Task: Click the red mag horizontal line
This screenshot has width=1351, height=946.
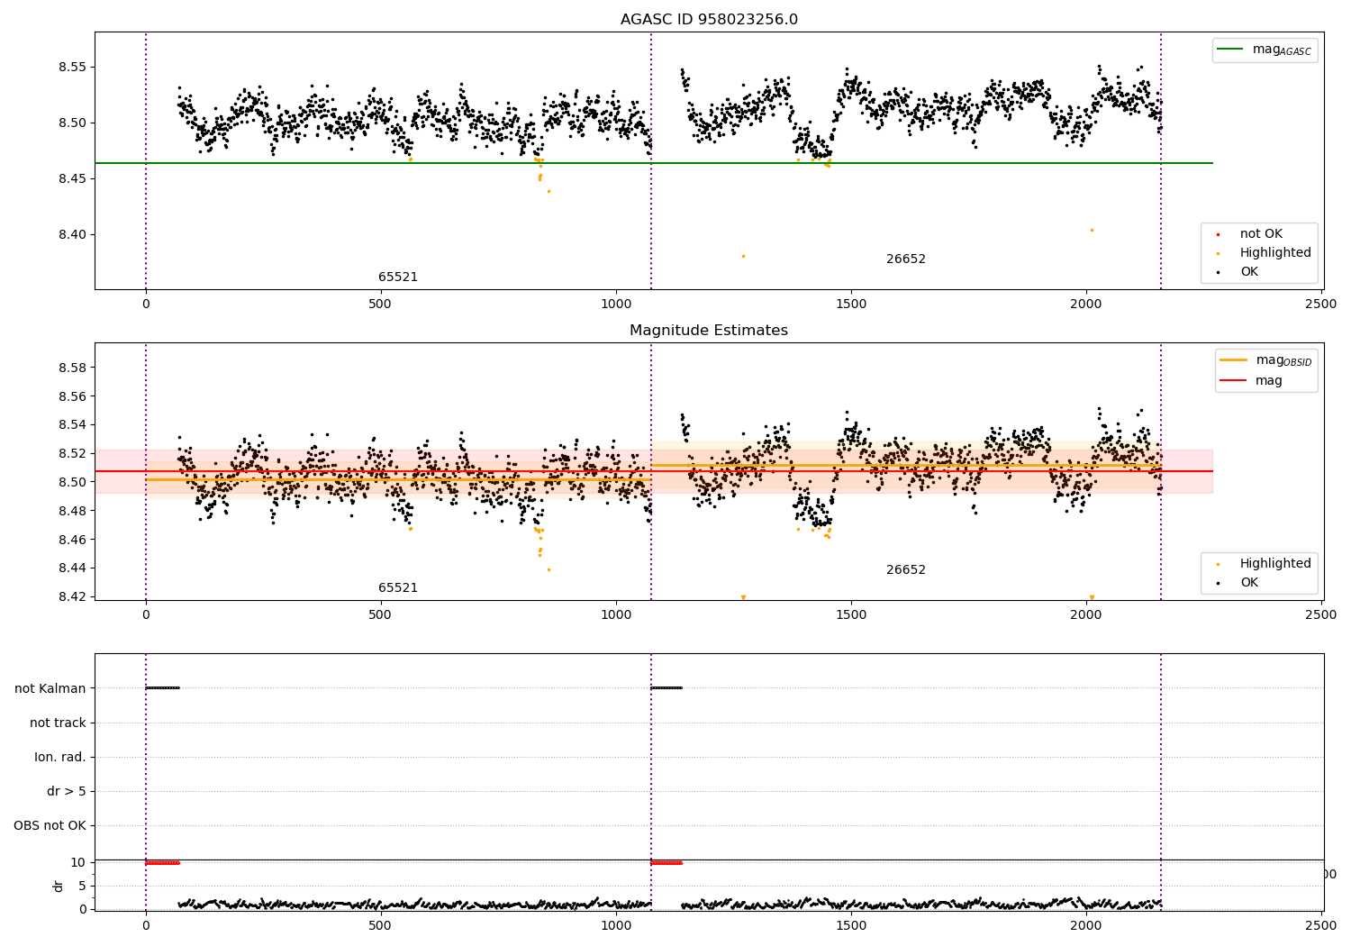Action: (x=654, y=471)
